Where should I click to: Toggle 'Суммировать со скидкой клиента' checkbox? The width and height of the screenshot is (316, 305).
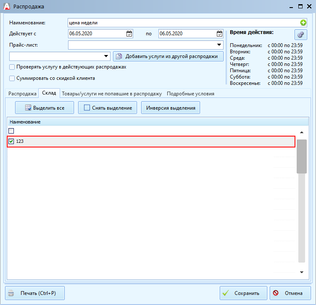pyautogui.click(x=12, y=78)
